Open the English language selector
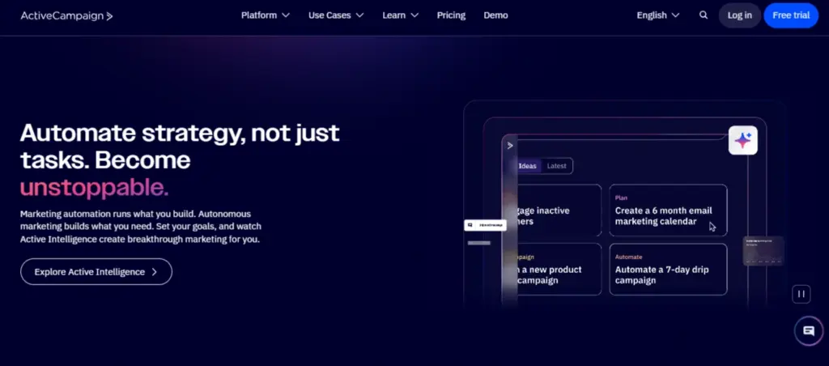Viewport: 829px width, 366px height. 657,15
